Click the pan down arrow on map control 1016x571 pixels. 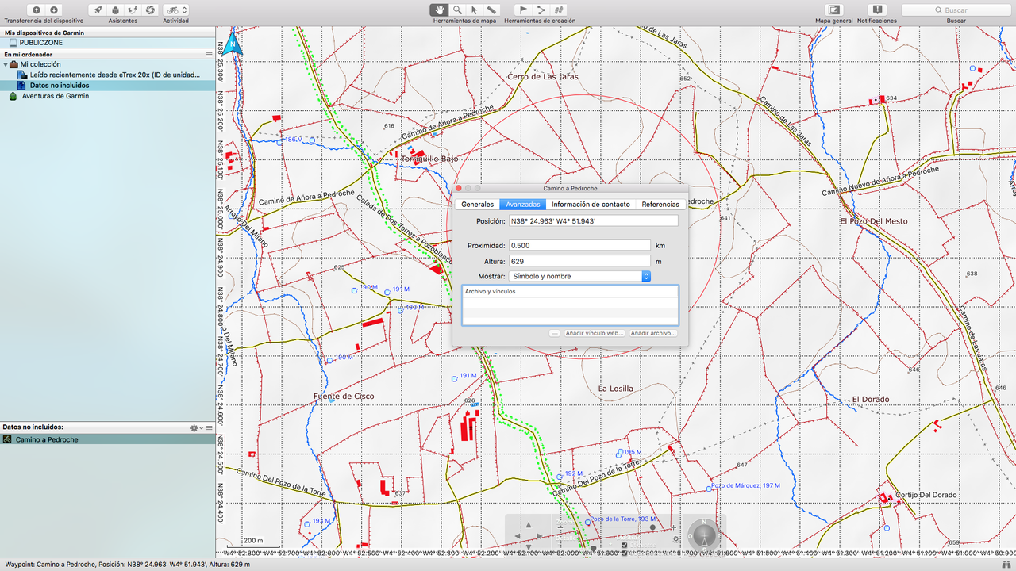pyautogui.click(x=528, y=546)
